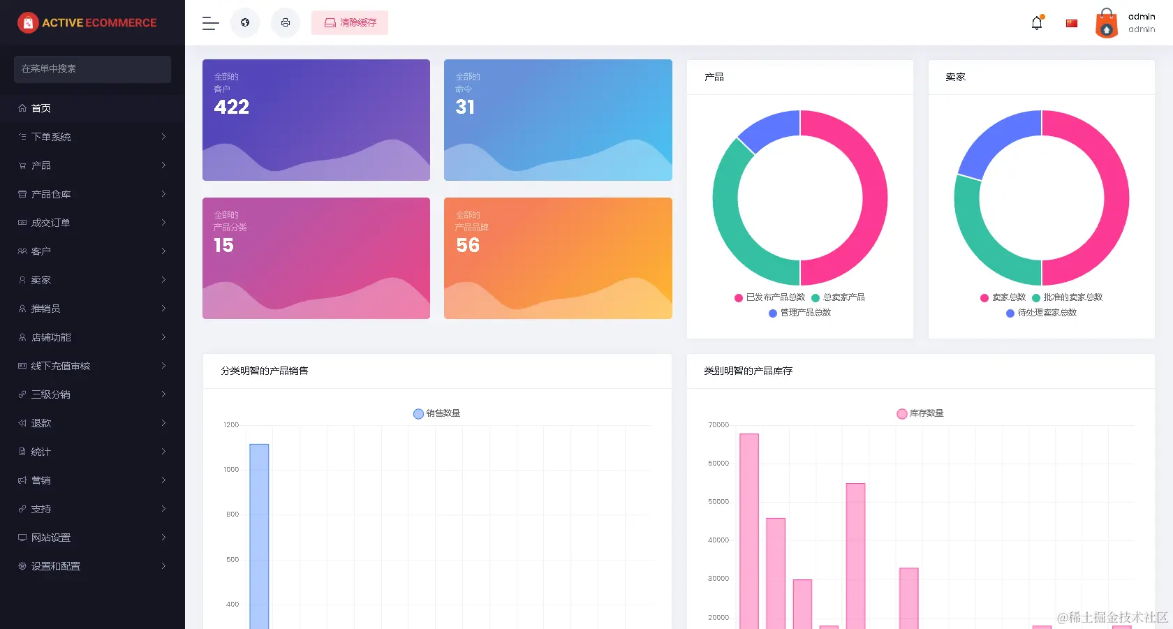The height and width of the screenshot is (629, 1173).
Task: Click the 下单系统 list icon
Action: [x=22, y=137]
